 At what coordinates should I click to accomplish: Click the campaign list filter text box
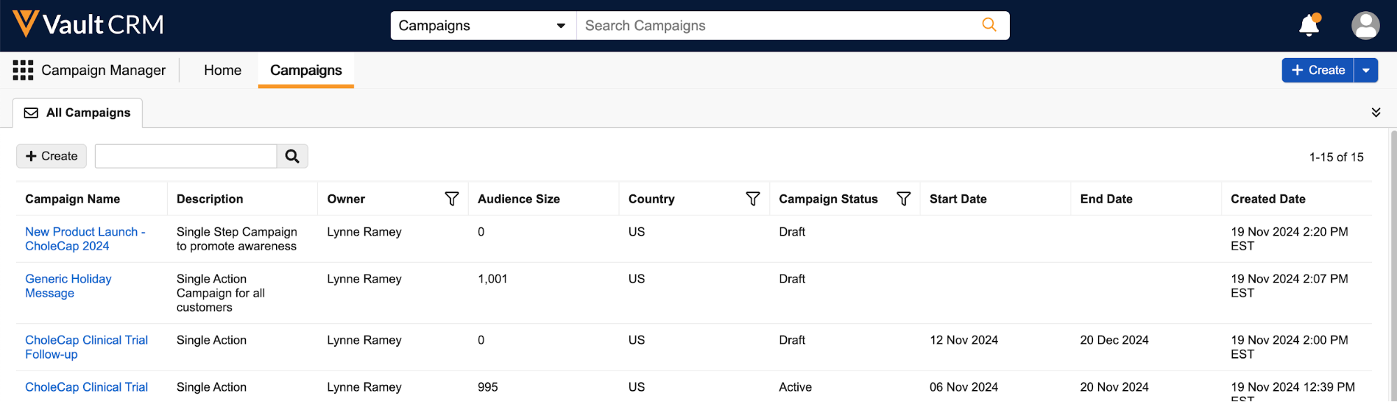click(x=186, y=156)
